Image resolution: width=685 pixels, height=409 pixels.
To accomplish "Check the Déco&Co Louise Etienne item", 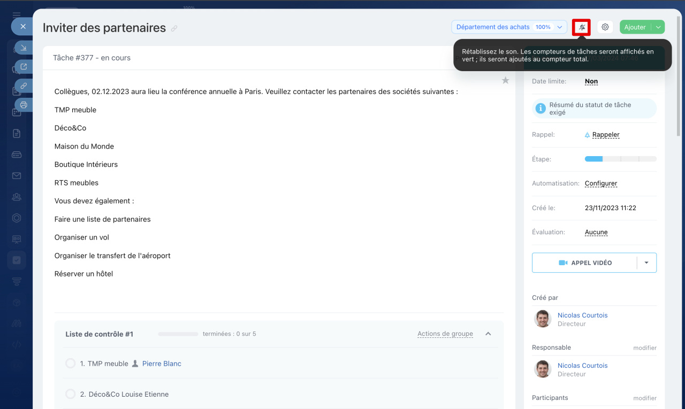I will (70, 394).
